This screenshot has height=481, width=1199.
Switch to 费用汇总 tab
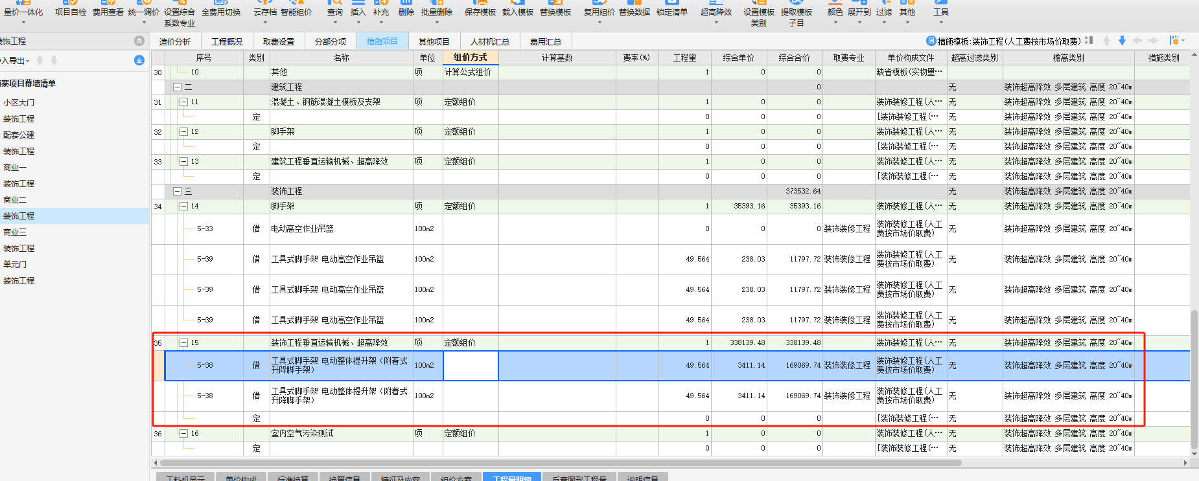pos(546,41)
